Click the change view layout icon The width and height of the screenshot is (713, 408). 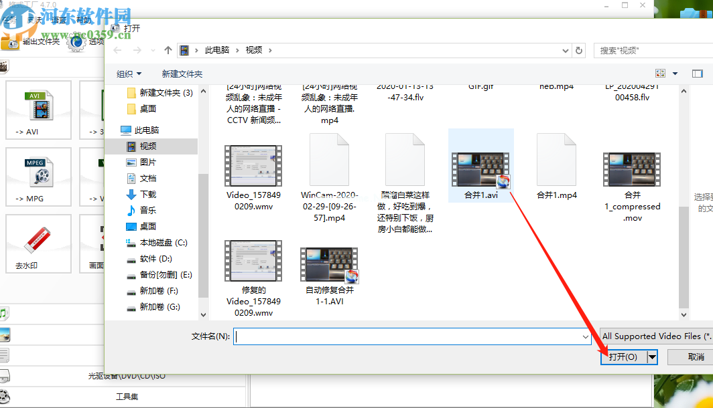coord(660,74)
